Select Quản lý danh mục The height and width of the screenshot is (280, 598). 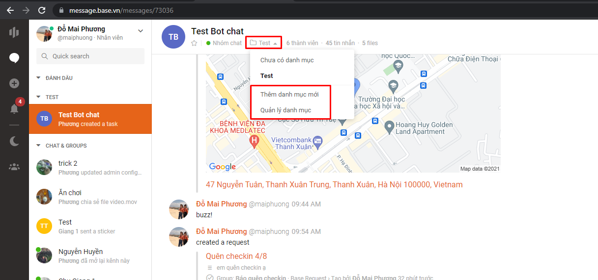tap(285, 110)
